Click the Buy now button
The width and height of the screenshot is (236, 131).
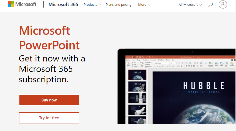[49, 100]
